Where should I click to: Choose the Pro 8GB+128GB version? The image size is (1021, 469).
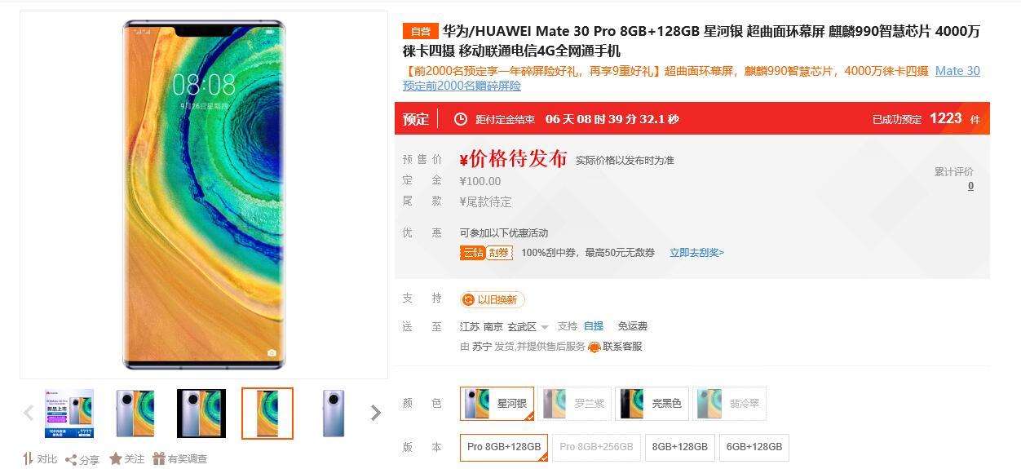504,447
